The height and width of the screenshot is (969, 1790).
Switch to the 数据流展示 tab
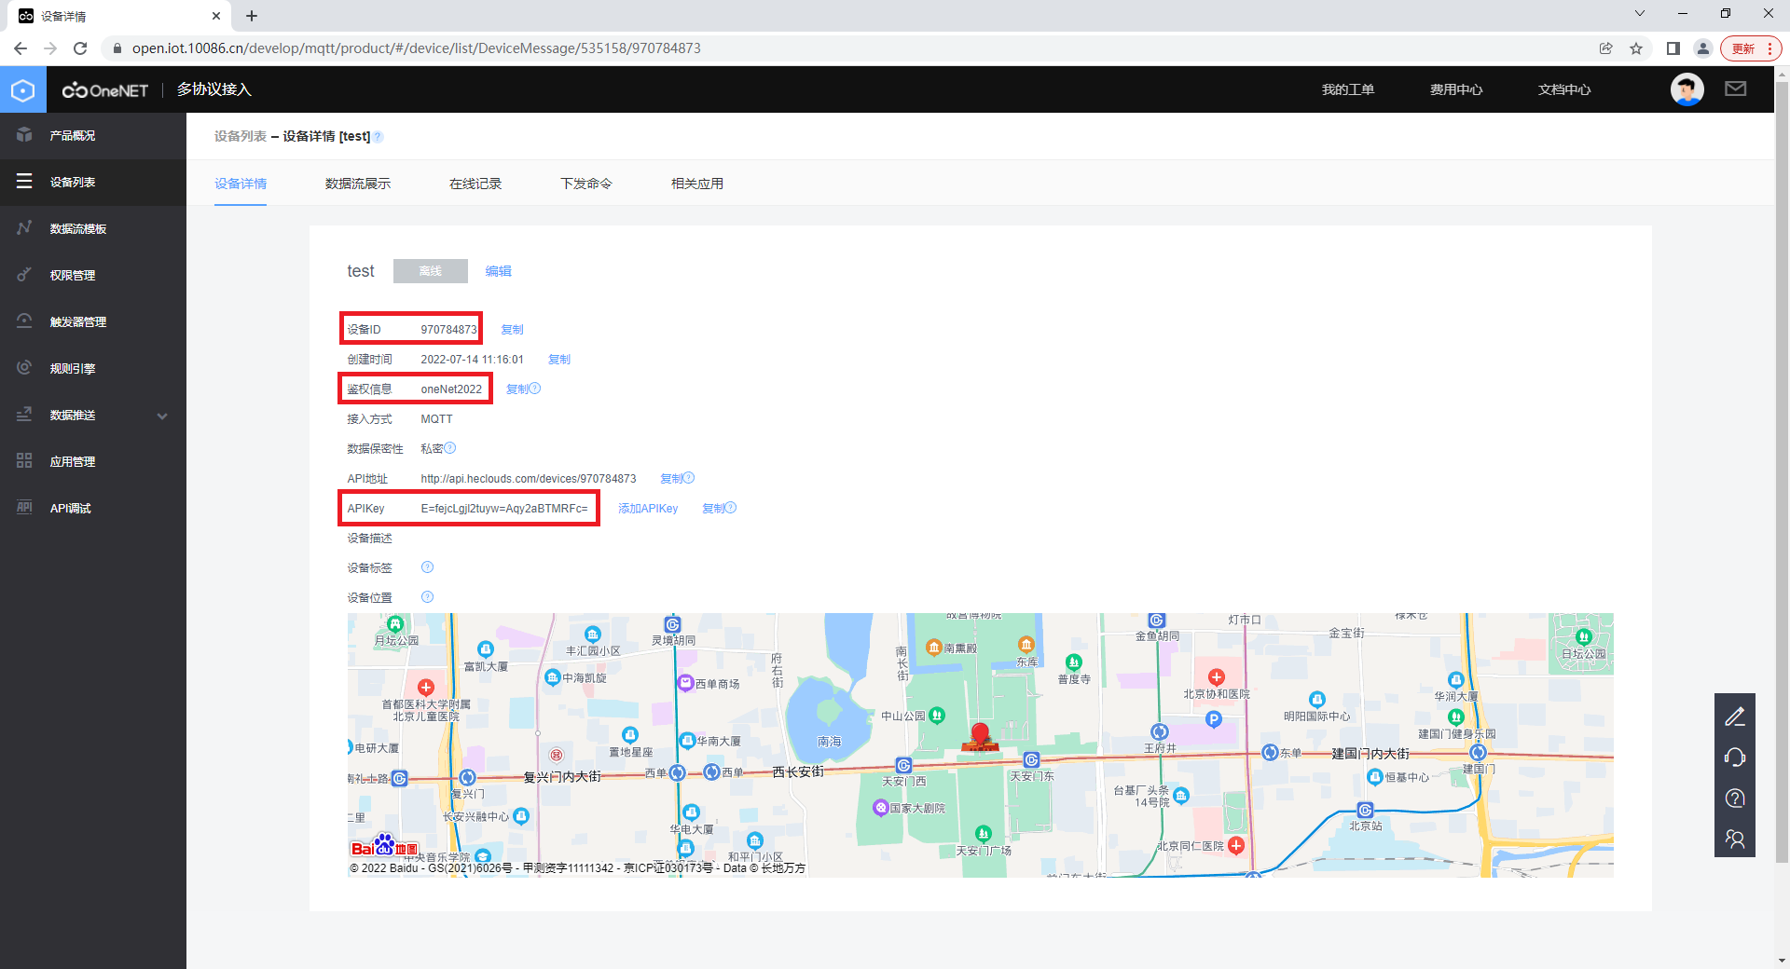[358, 184]
